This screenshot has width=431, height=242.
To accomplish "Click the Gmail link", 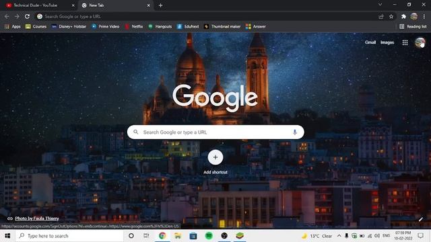I will (x=370, y=42).
